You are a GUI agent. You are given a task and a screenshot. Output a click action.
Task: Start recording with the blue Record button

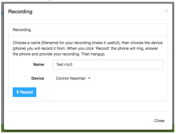[24, 92]
